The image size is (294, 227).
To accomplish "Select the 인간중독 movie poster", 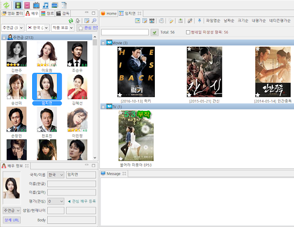I will (x=273, y=72).
